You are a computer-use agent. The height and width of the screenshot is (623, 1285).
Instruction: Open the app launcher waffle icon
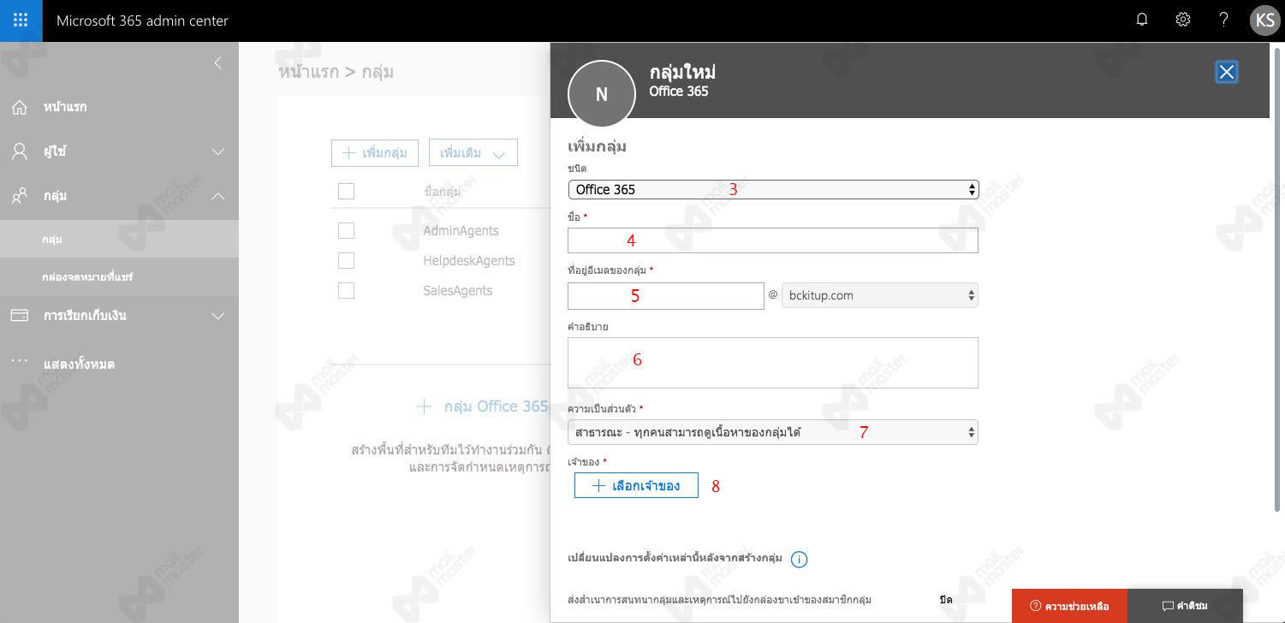[21, 21]
